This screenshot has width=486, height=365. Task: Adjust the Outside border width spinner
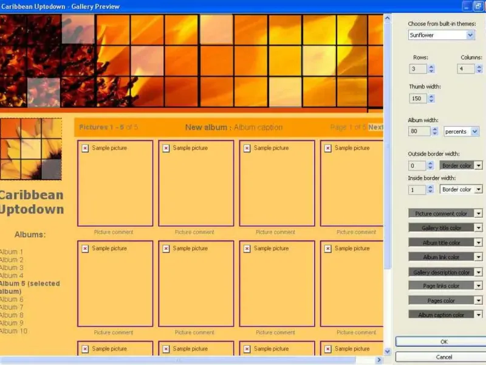coord(430,165)
